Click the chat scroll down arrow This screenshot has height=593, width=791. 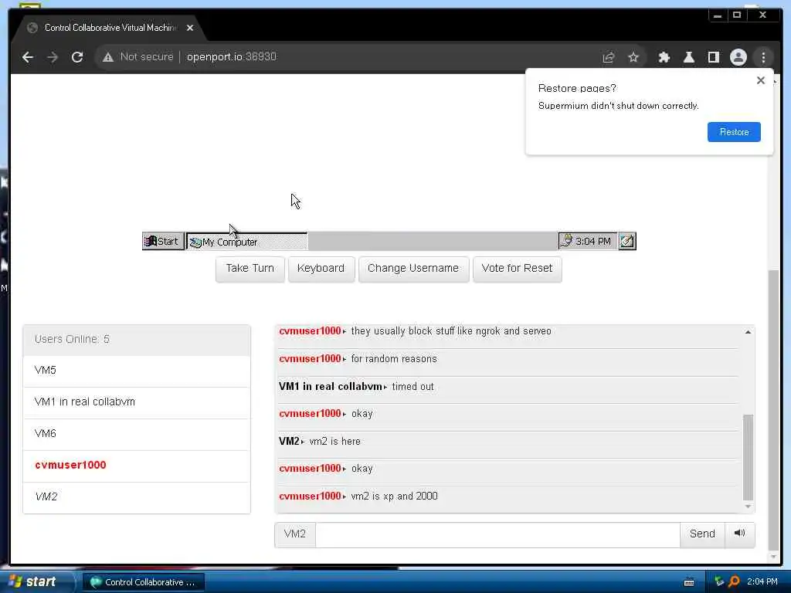click(748, 507)
